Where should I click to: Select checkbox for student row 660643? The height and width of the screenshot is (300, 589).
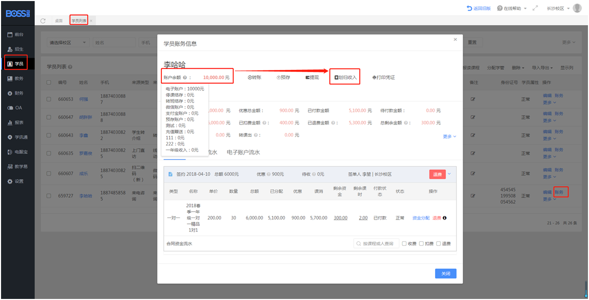49,135
